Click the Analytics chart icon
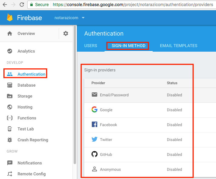Image resolution: width=216 pixels, height=179 pixels. [x=10, y=51]
